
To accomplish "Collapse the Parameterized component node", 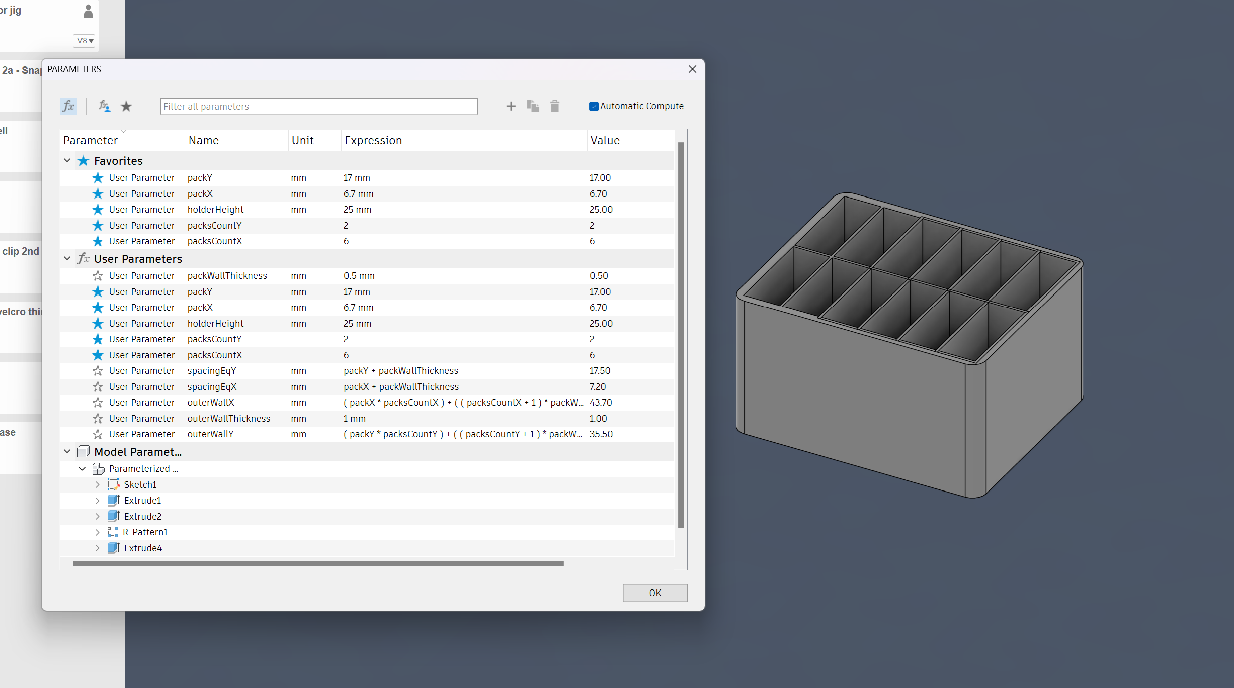I will (83, 468).
